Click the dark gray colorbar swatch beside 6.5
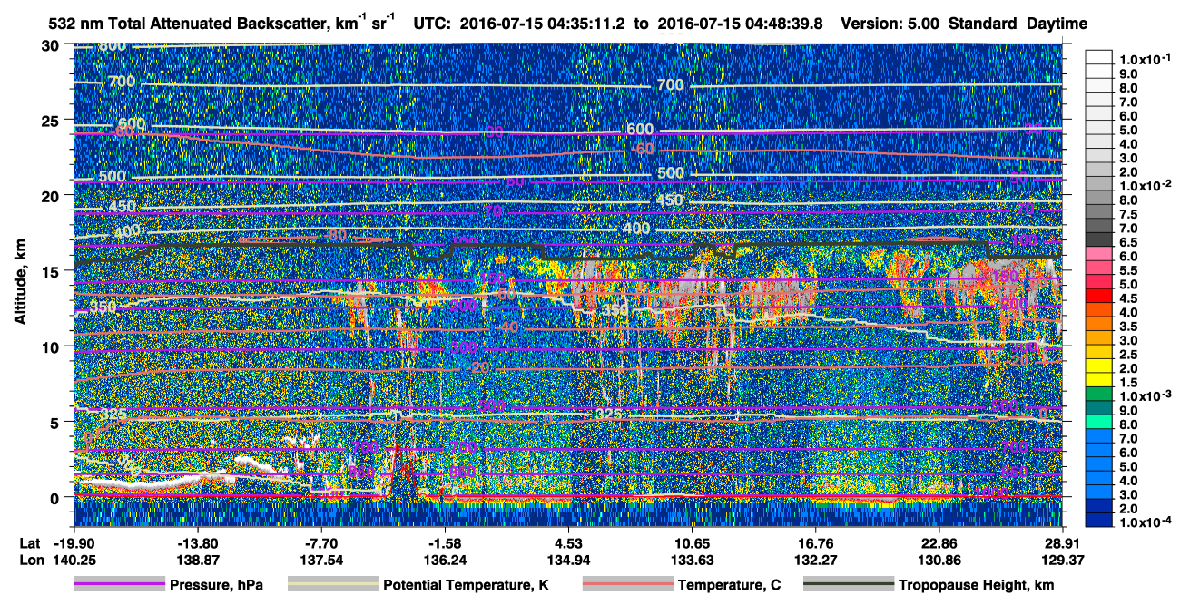Viewport: 1180px width, 605px height. point(1100,242)
